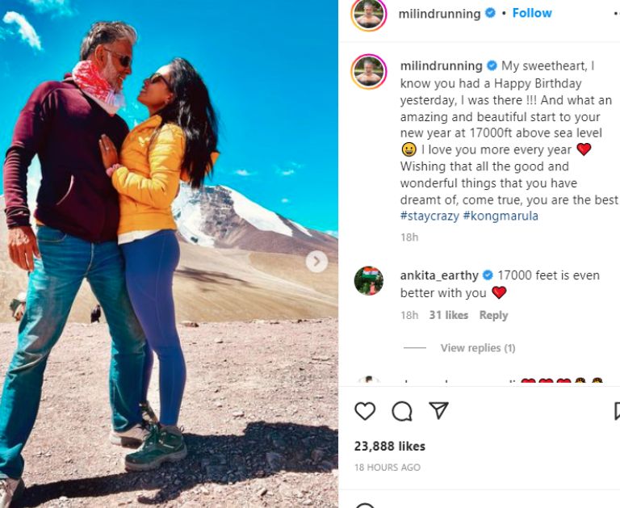Click the couple photo on mountain

point(169,254)
